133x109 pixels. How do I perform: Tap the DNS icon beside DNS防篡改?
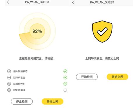(9, 90)
